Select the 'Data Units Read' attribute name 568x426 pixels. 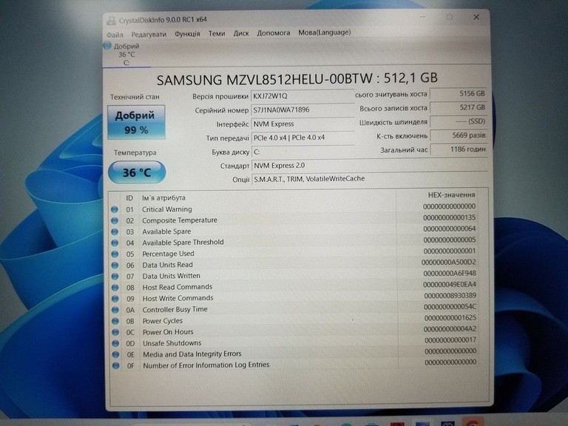(x=167, y=265)
